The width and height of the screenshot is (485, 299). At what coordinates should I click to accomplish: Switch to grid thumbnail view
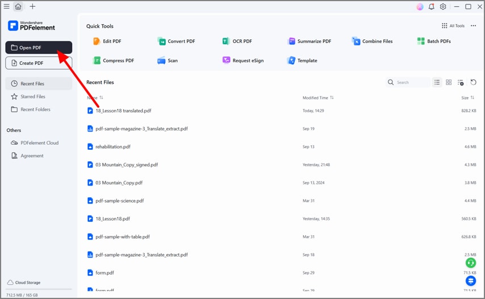[x=449, y=82]
